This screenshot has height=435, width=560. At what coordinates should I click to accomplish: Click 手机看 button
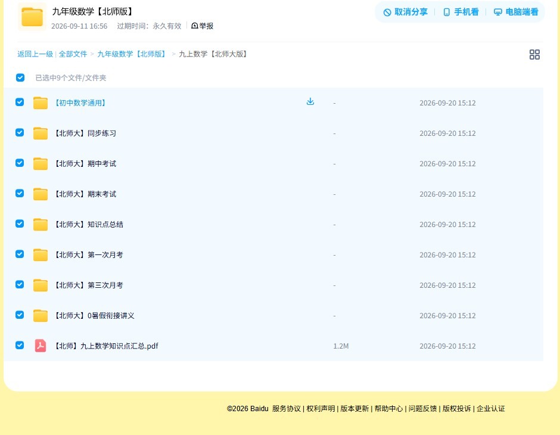(x=461, y=12)
